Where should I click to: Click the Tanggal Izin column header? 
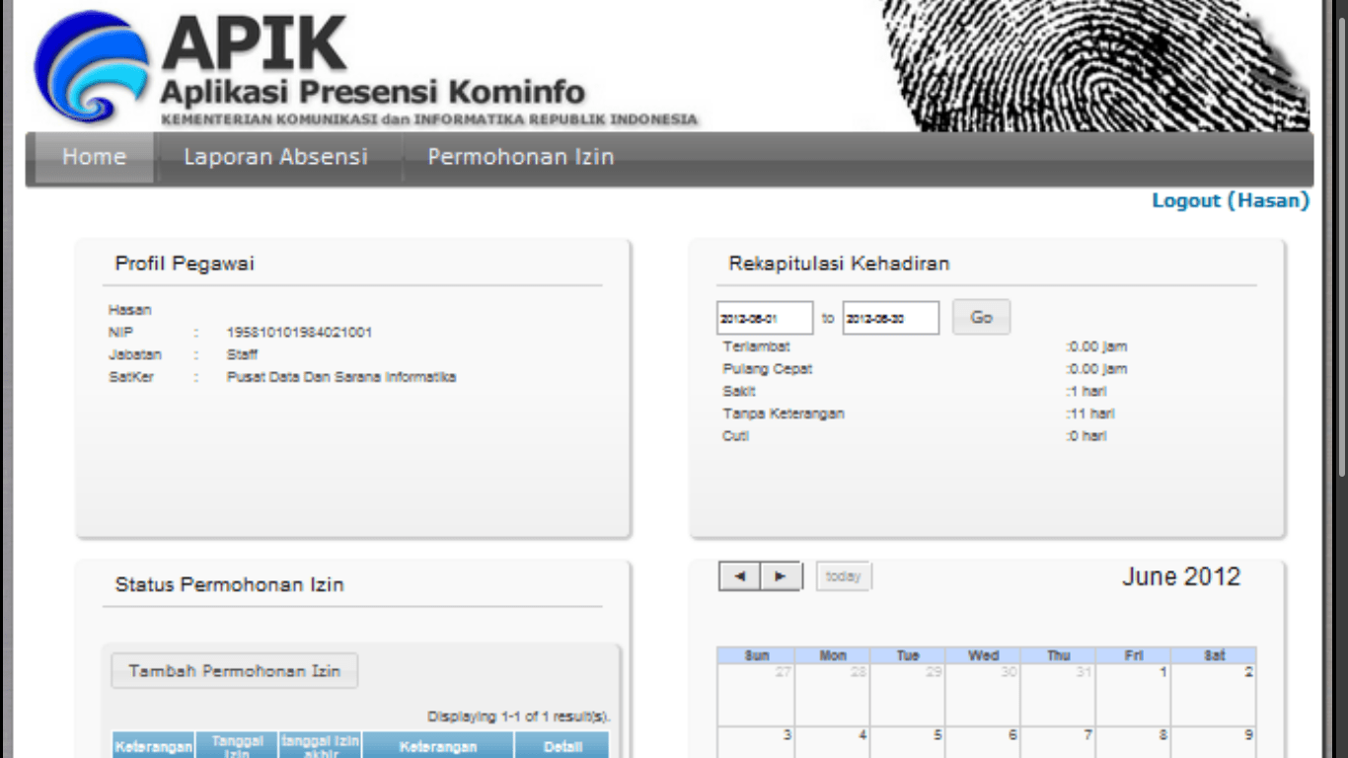[x=237, y=746]
